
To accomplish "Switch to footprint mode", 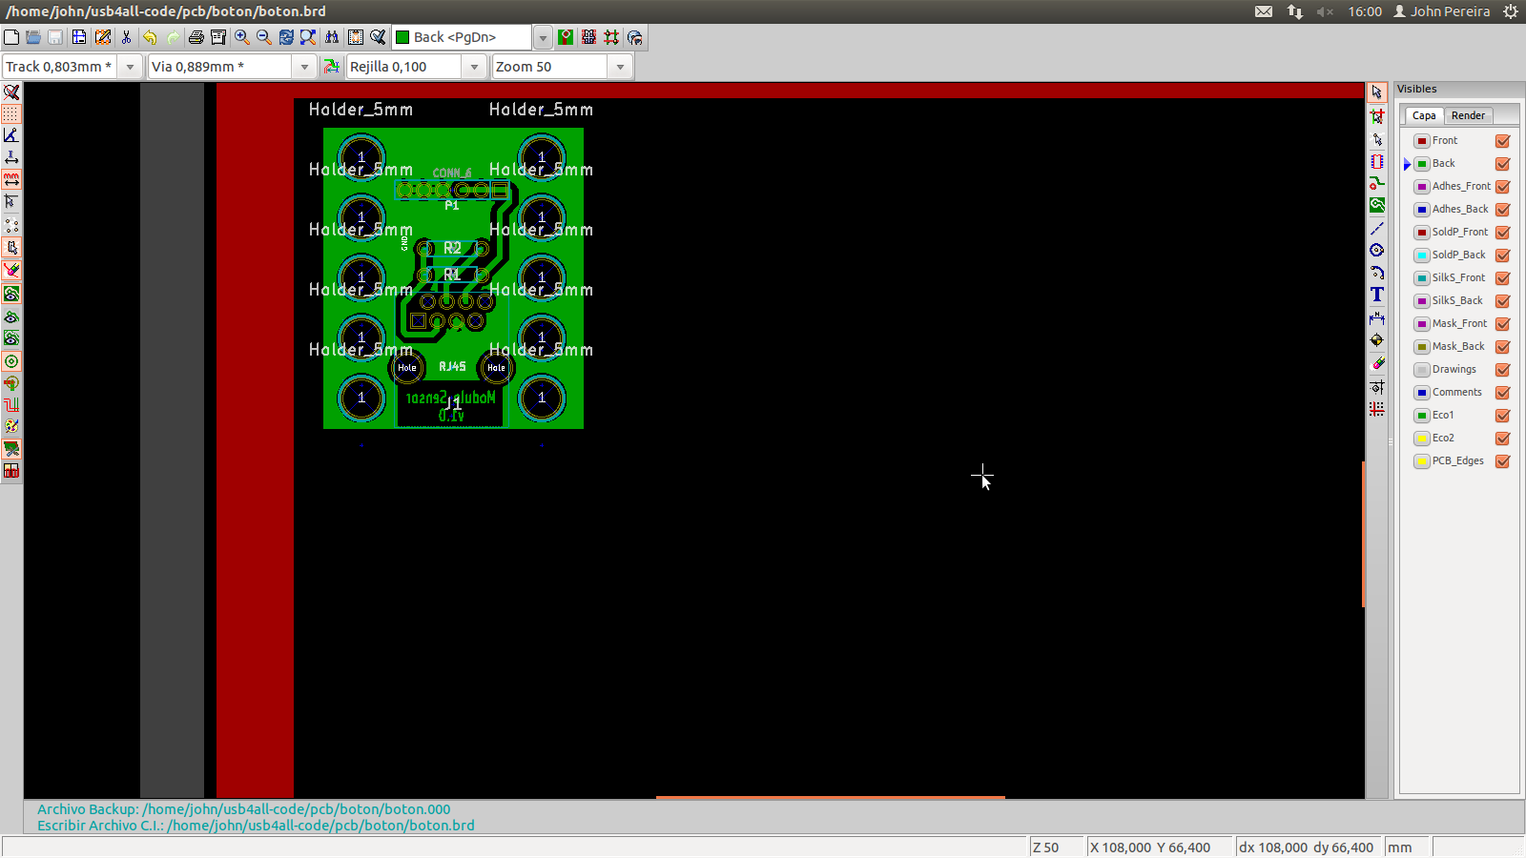I will coord(588,37).
